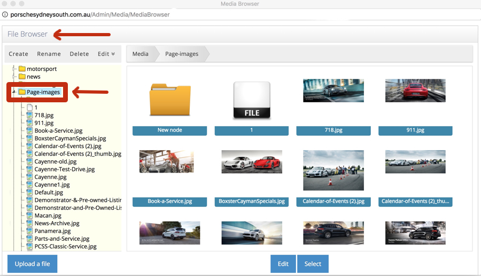Collapse the Page-images tree node
481x276 pixels.
tap(14, 92)
